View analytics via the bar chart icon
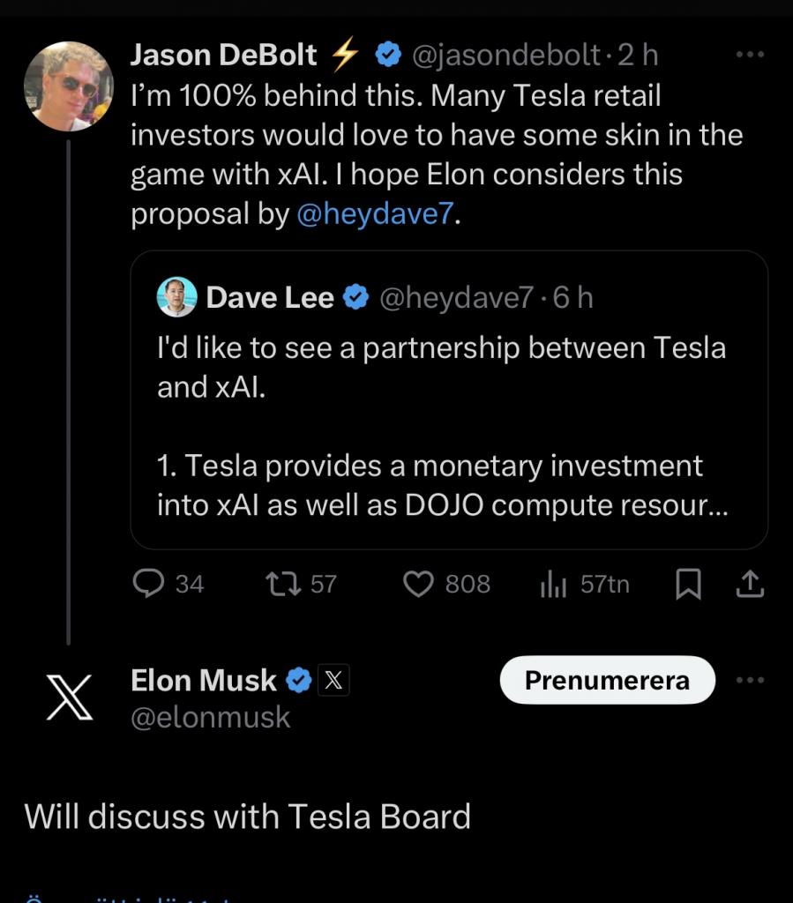793x903 pixels. [553, 584]
